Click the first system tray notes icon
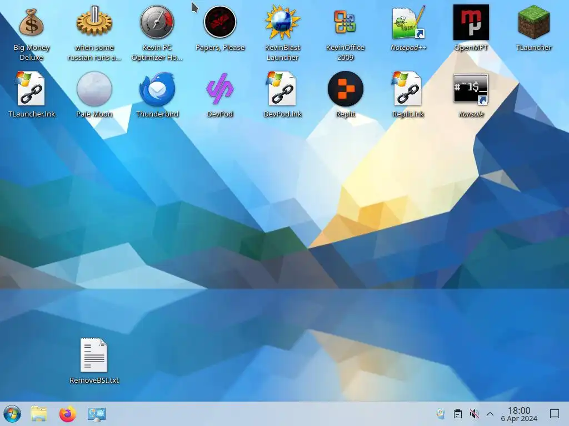This screenshot has width=569, height=426. [x=441, y=414]
